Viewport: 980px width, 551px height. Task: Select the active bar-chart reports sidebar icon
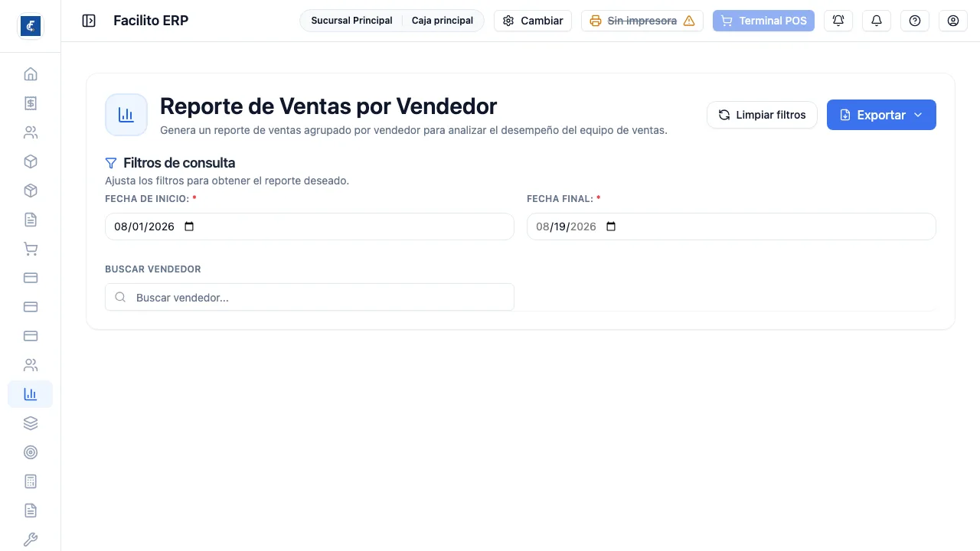coord(31,394)
